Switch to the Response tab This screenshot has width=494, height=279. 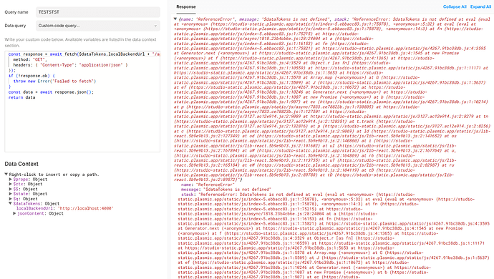coord(186,6)
